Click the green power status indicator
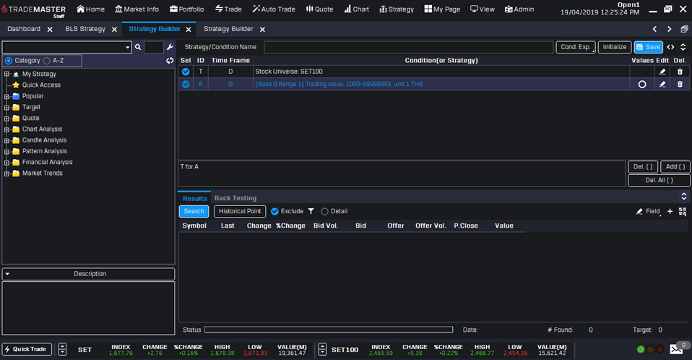Image resolution: width=692 pixels, height=360 pixels. click(641, 349)
